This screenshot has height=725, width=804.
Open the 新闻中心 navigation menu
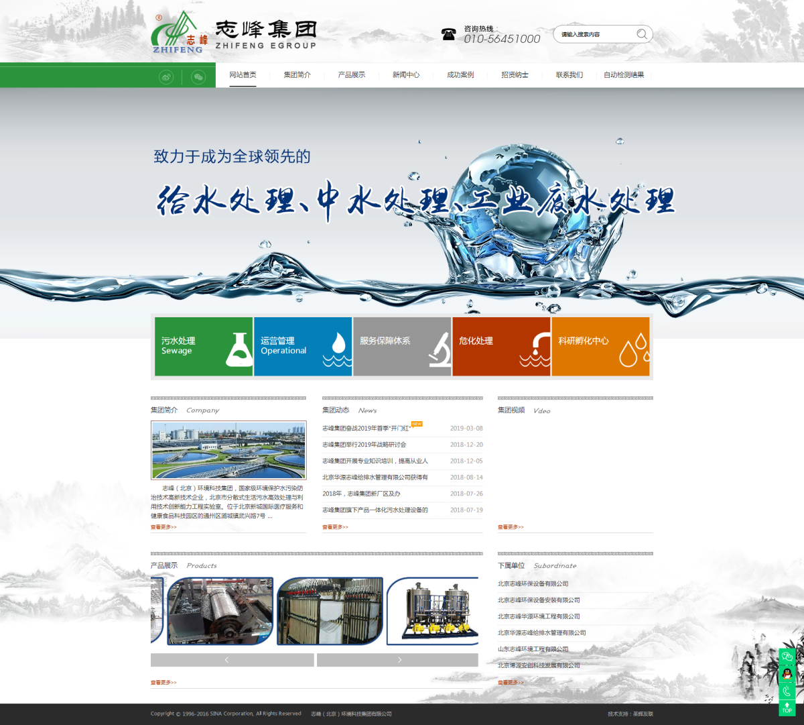point(405,74)
